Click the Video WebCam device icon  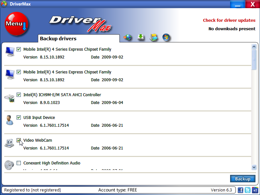pyautogui.click(x=9, y=143)
